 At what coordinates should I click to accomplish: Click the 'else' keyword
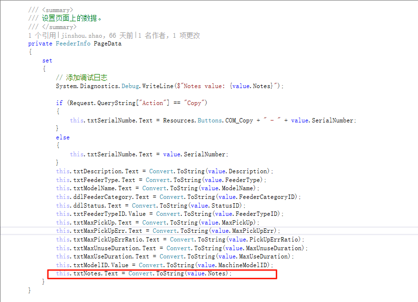62,137
